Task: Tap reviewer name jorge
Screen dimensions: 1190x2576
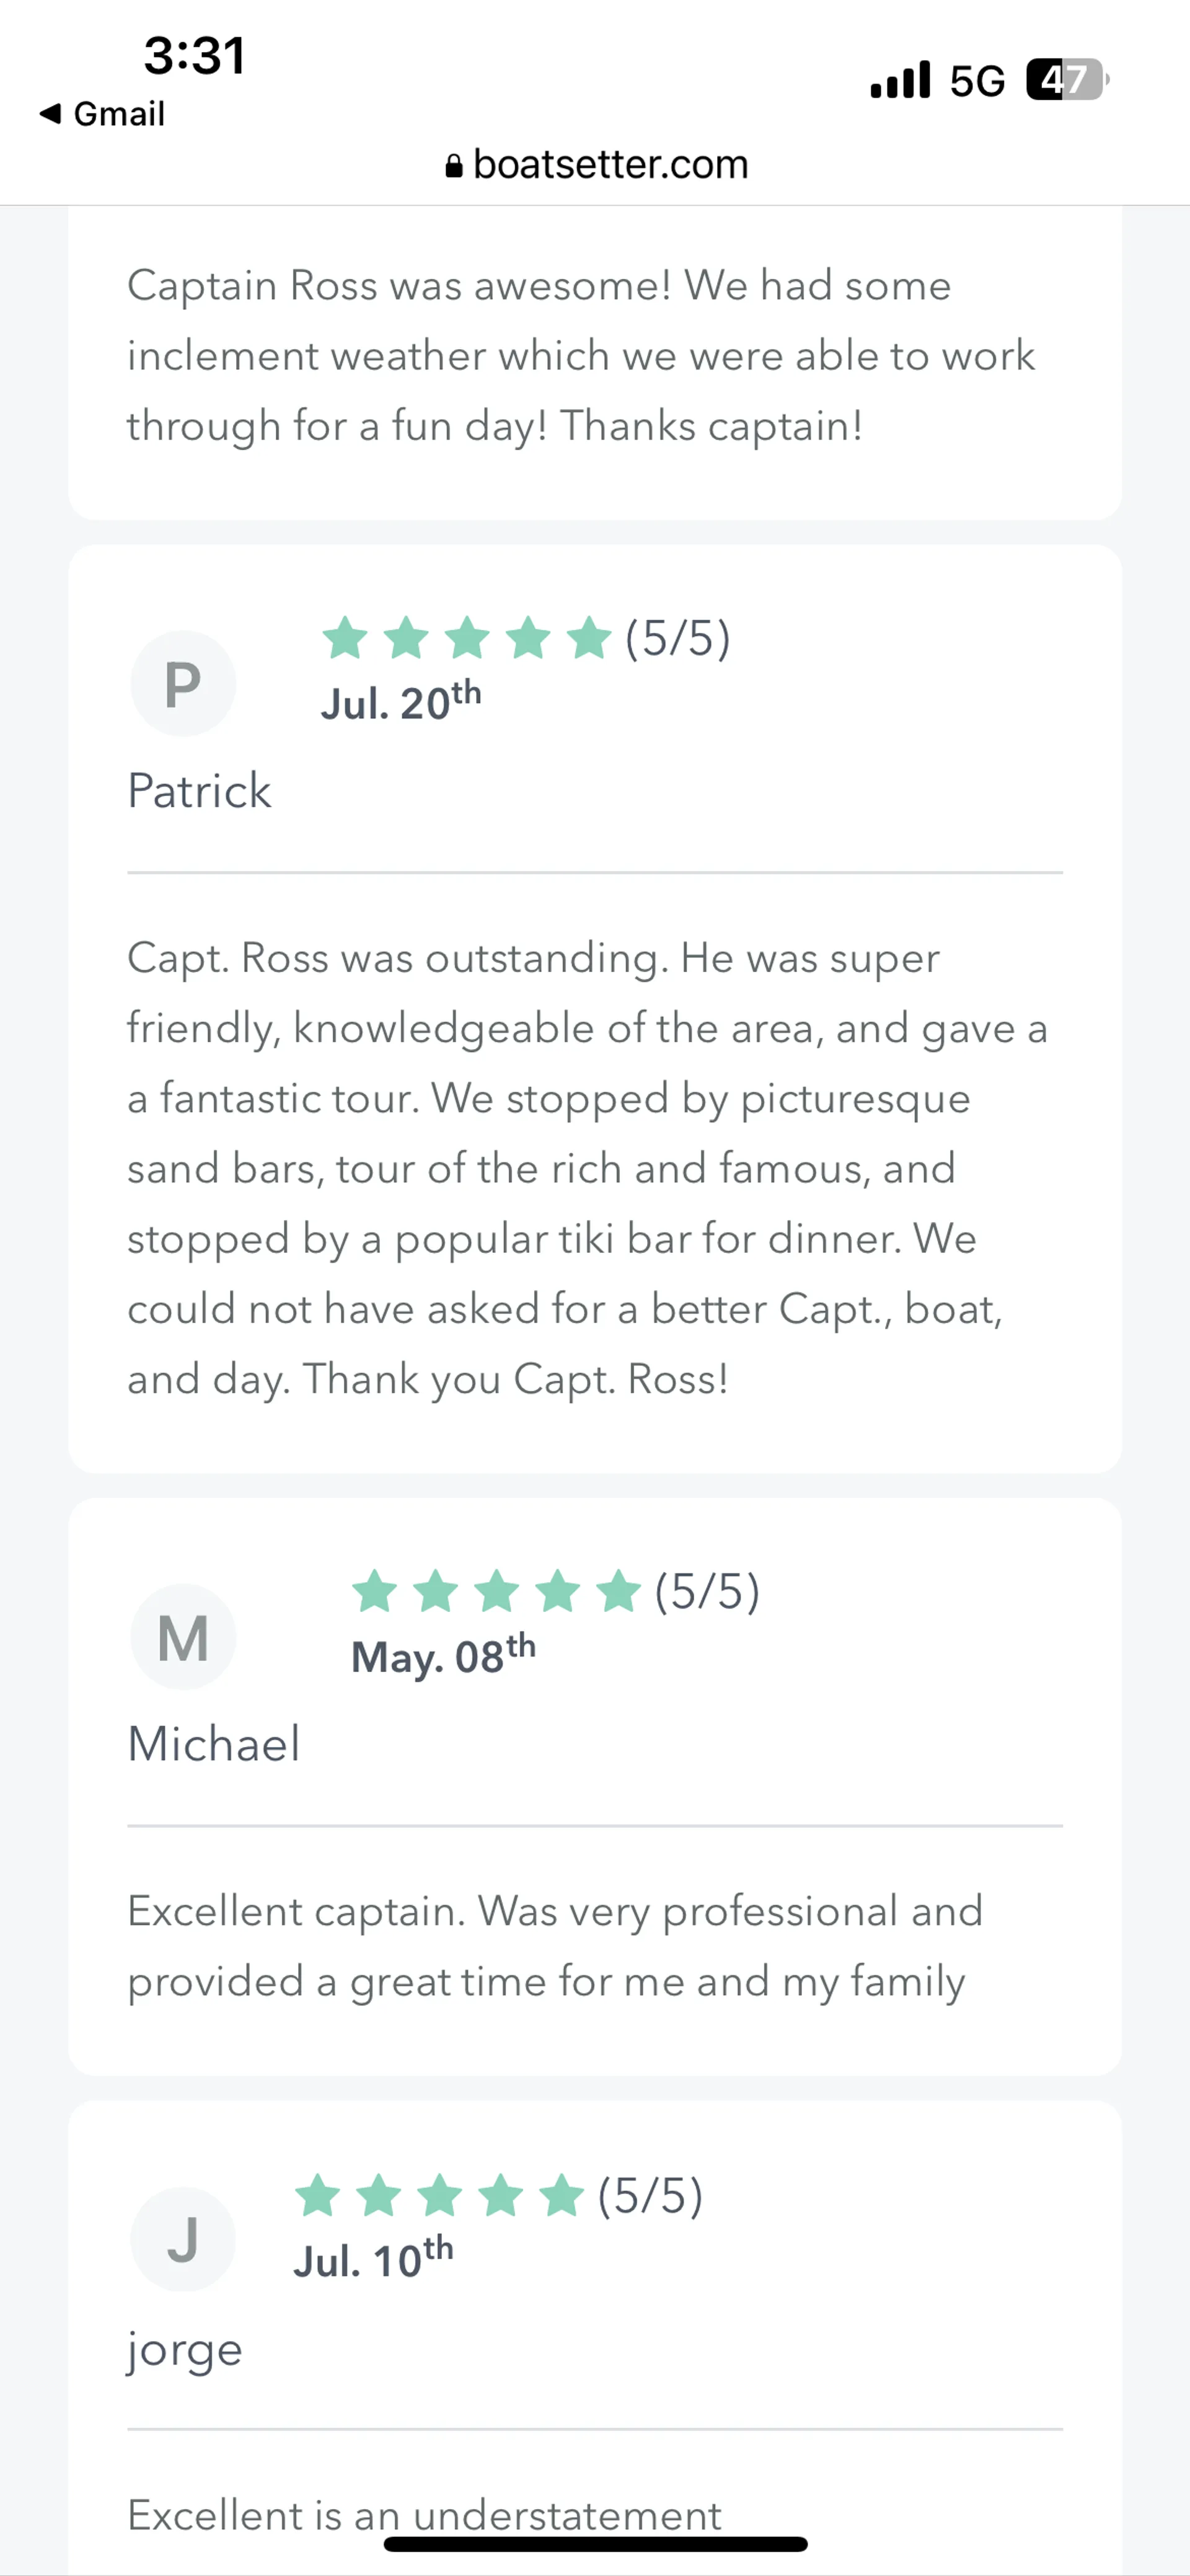Action: 185,2349
